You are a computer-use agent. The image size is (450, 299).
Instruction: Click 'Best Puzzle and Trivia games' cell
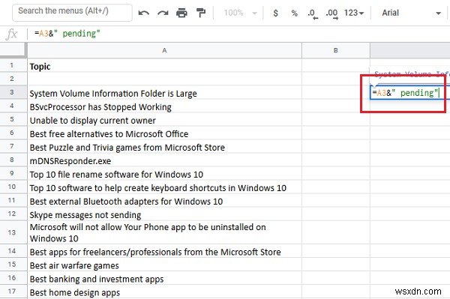[x=164, y=146]
